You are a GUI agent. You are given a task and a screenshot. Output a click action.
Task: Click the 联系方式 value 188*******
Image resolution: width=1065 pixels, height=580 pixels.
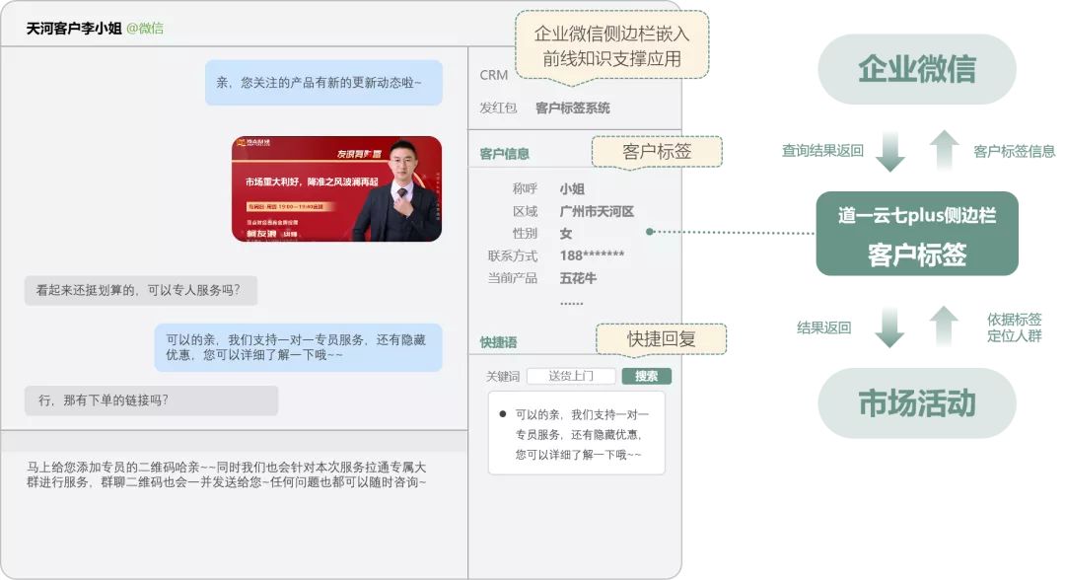point(592,256)
